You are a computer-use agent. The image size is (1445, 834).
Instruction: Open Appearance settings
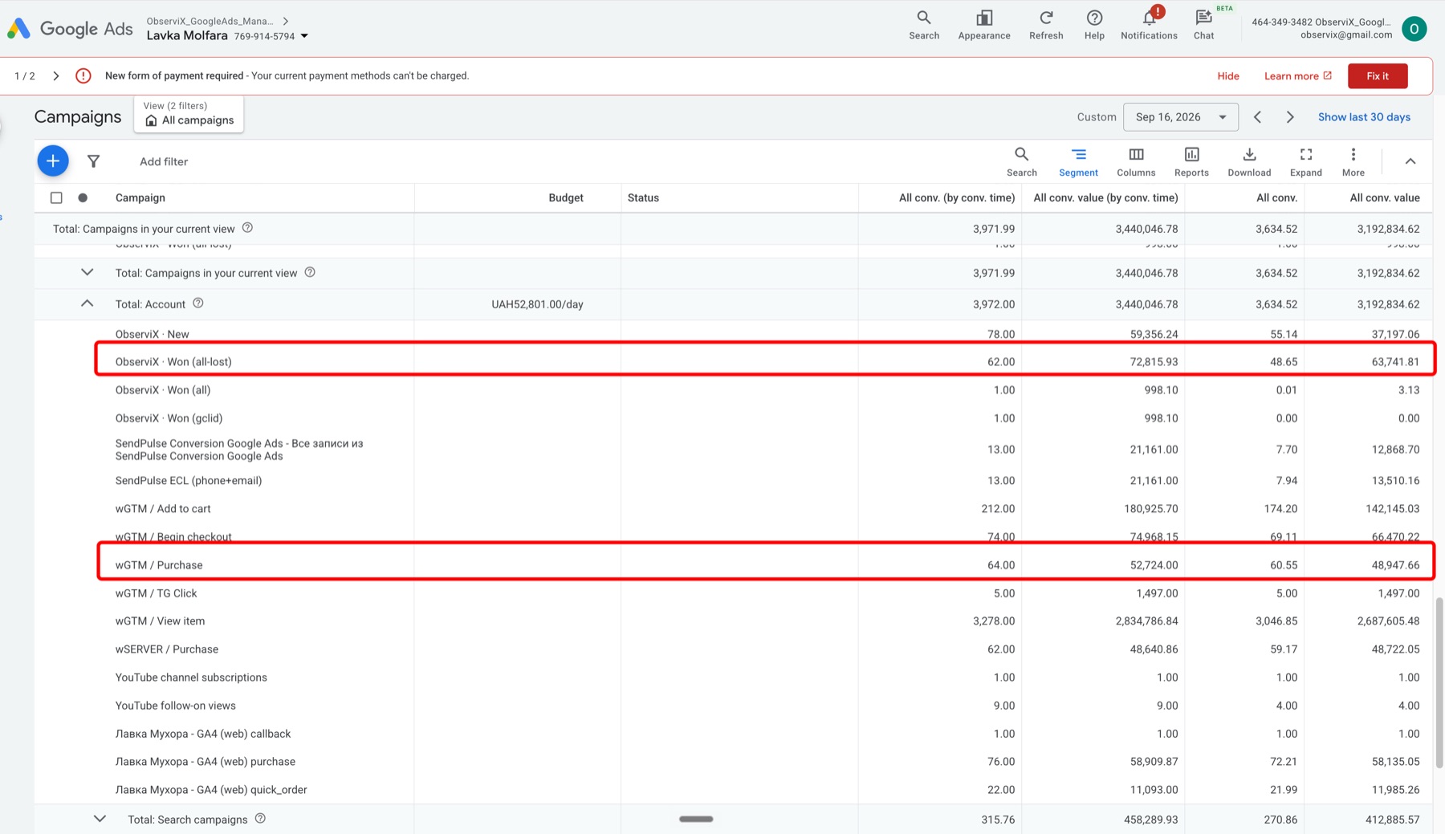[x=984, y=25]
